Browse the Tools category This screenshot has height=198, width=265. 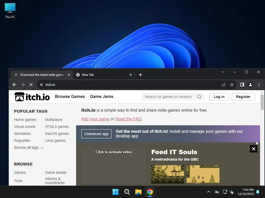18,181
